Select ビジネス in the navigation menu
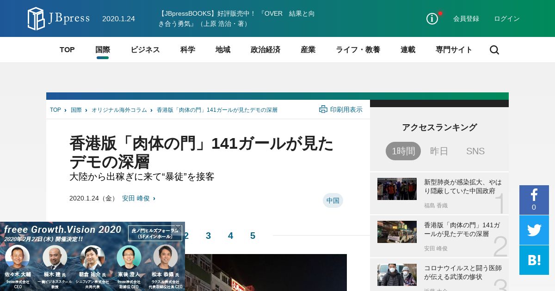This screenshot has height=291, width=555. pyautogui.click(x=145, y=50)
